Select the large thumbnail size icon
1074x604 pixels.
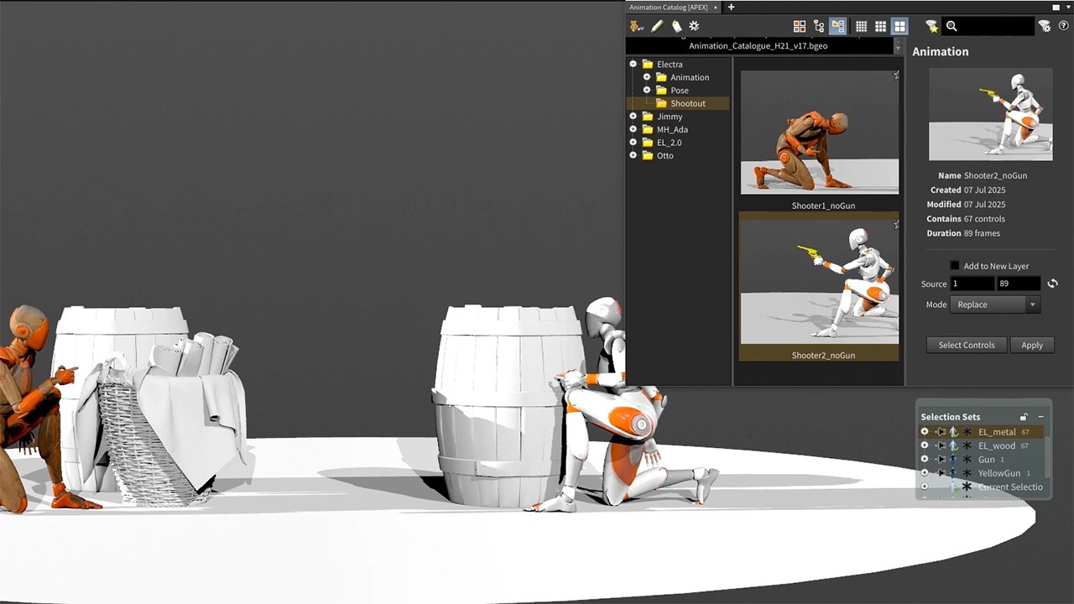pos(899,26)
